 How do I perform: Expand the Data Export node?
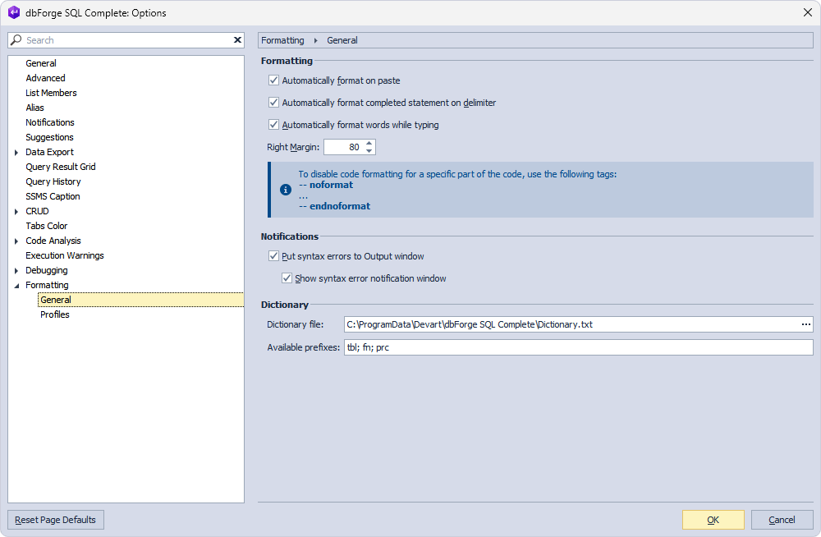coord(16,153)
